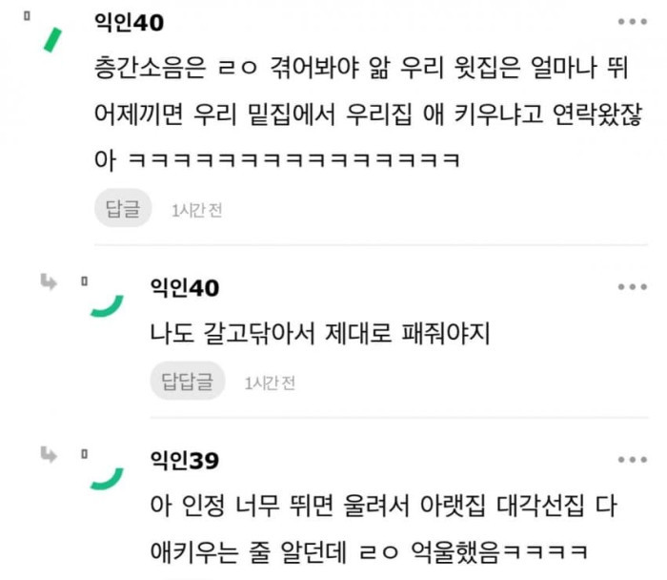The image size is (667, 580).
Task: Open the three-dot menu on the 나도 갈고닦아서 reply
Action: coord(633,287)
